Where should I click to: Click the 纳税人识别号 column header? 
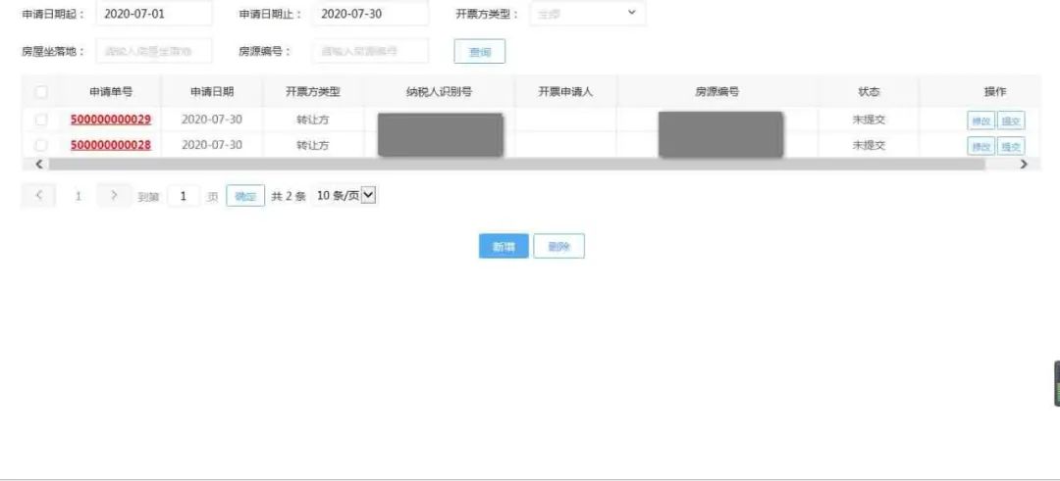pos(440,92)
